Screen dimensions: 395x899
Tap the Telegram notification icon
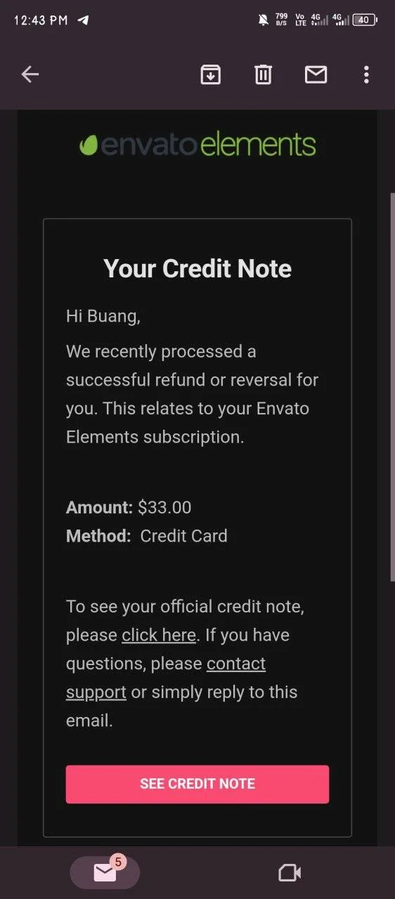click(83, 20)
